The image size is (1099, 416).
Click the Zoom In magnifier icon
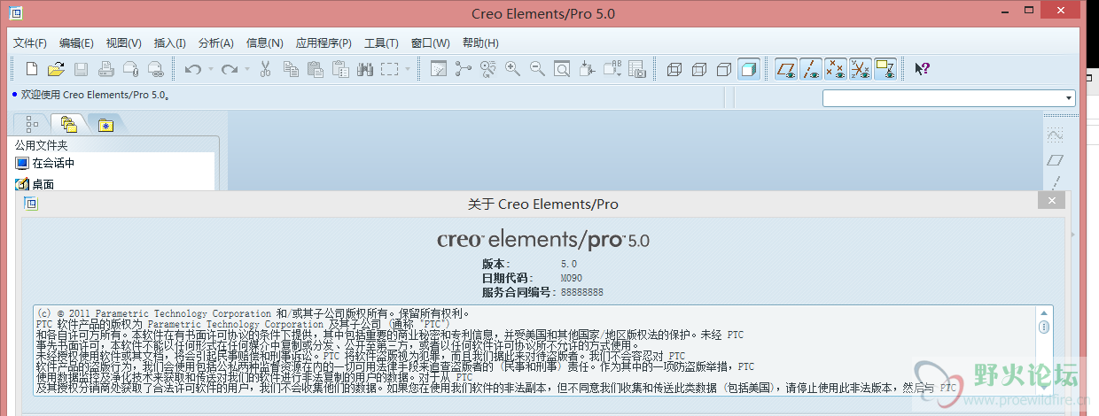pos(512,68)
